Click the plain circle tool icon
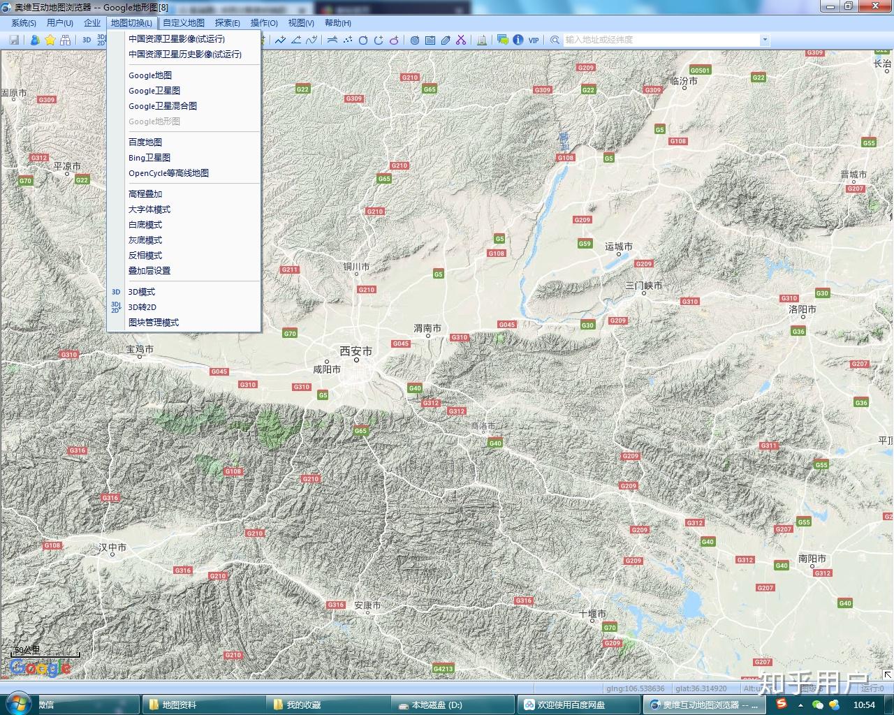The image size is (894, 715). (x=363, y=40)
